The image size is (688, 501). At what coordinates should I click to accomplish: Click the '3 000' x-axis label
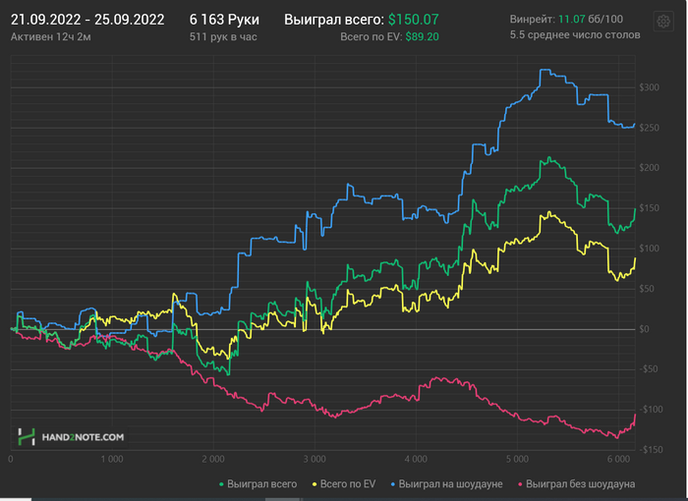[x=315, y=460]
